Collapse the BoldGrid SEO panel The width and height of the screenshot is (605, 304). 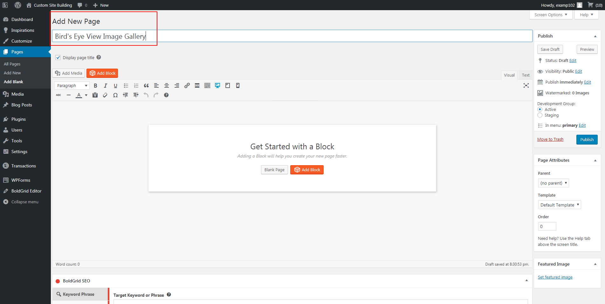pos(527,280)
